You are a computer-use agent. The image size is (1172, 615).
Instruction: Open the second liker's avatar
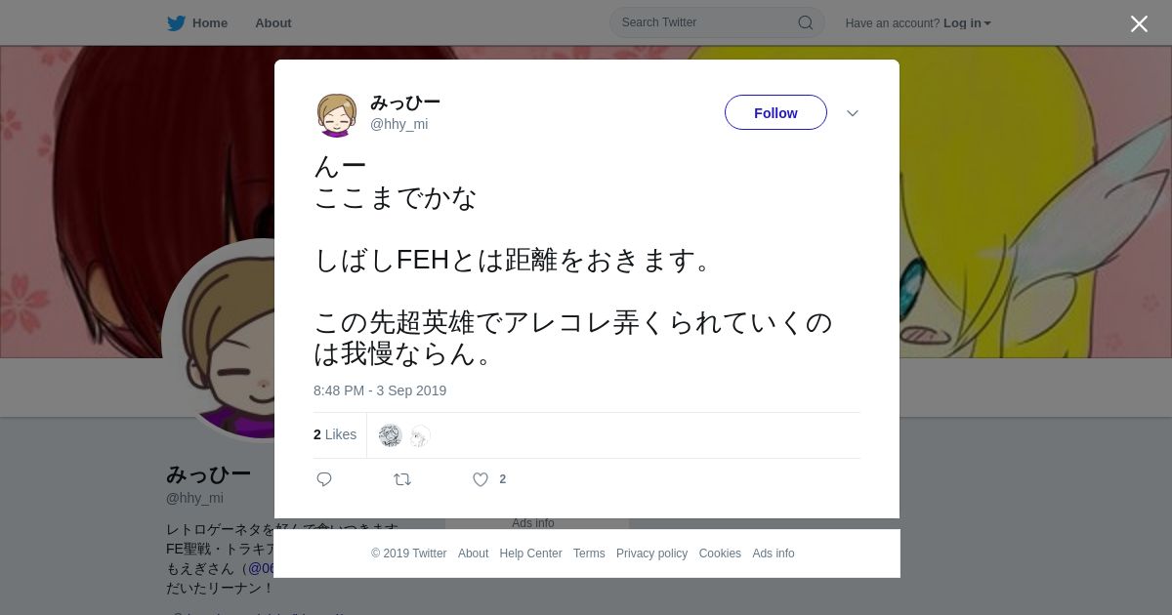(419, 435)
